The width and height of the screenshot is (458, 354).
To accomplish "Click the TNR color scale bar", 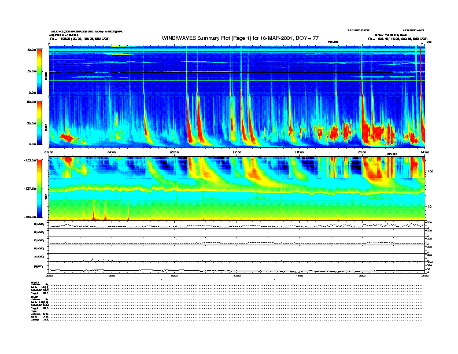I will tap(39, 189).
